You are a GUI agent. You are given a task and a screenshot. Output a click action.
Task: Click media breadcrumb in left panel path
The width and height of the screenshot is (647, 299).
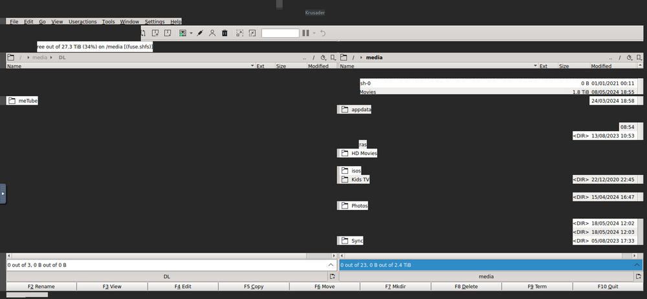pos(39,57)
